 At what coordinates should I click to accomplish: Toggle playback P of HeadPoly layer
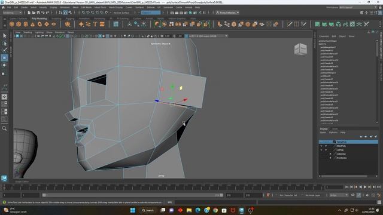[x=326, y=146]
